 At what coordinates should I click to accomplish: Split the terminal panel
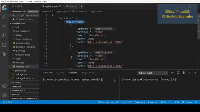point(178,72)
